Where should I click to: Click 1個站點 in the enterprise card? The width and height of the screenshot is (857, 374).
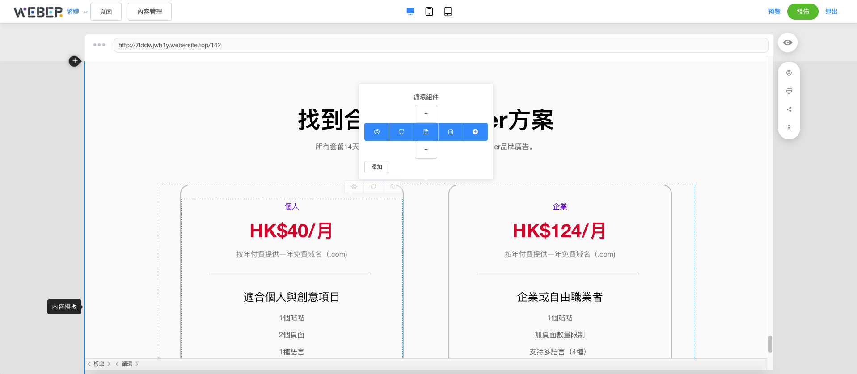pyautogui.click(x=560, y=318)
